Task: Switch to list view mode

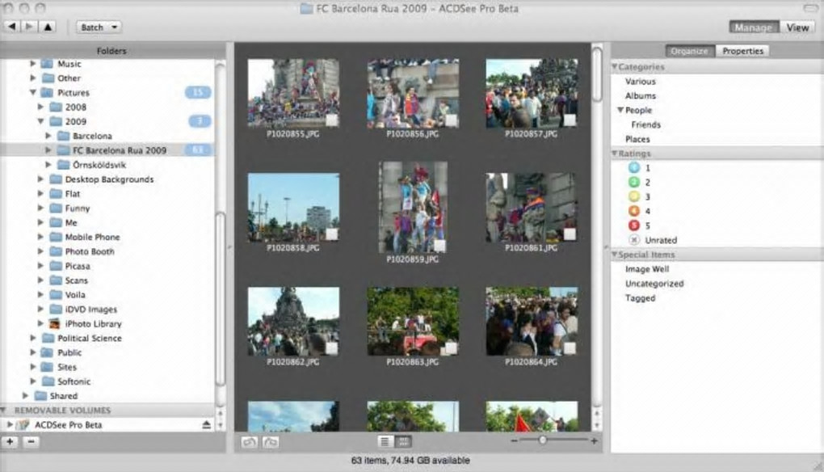Action: pyautogui.click(x=385, y=441)
